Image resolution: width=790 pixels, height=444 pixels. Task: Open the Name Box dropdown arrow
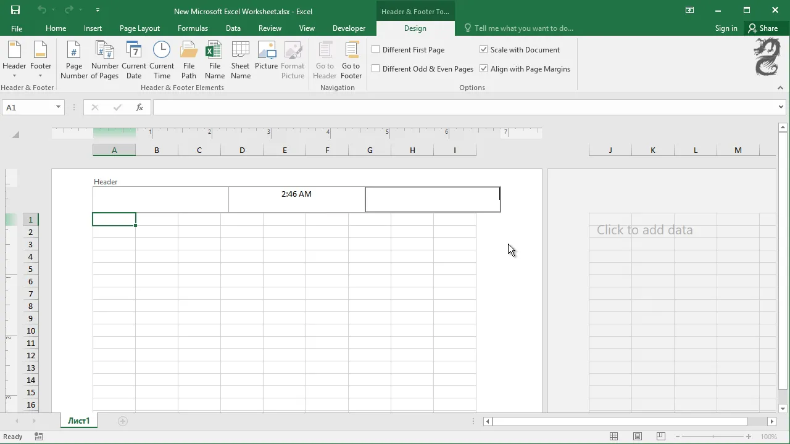(x=58, y=107)
